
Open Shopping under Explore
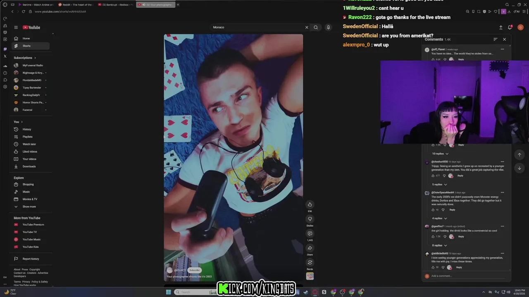[31, 184]
